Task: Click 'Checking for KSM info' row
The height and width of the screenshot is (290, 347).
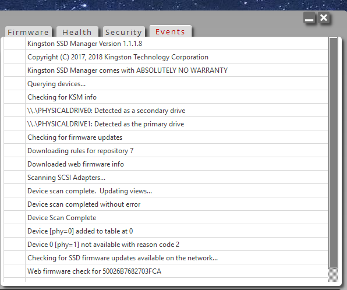Action: coord(166,97)
